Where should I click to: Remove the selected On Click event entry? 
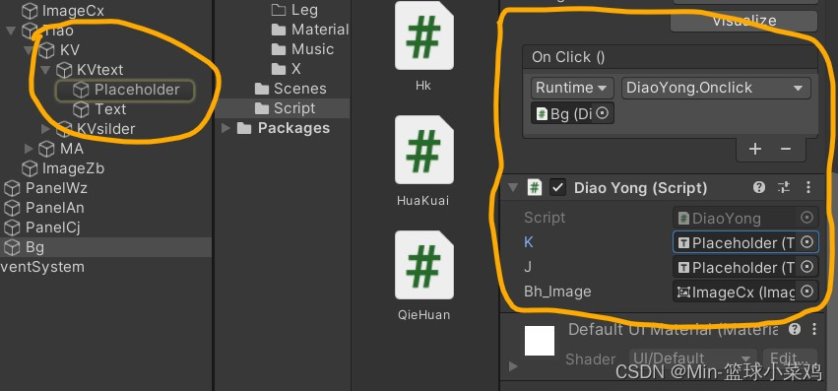785,149
